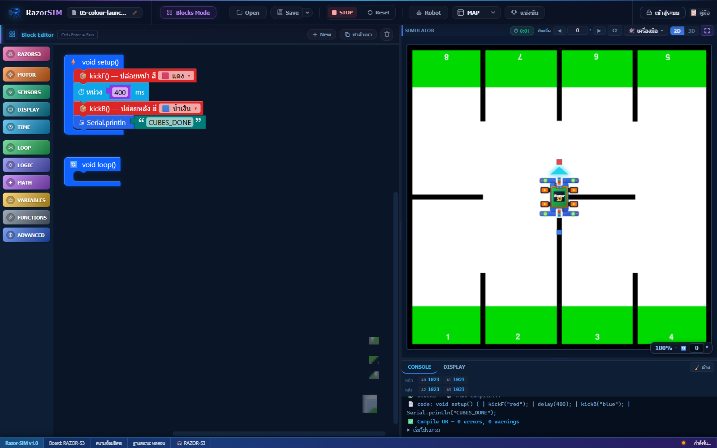Expand the Save options arrow
Viewport: 717px width, 448px height.
click(x=307, y=13)
